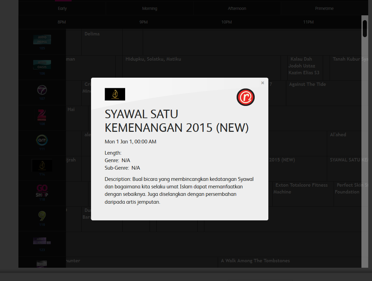Dismiss the Syawal Satu Kemenangan popup
This screenshot has height=281, width=372.
click(x=263, y=82)
